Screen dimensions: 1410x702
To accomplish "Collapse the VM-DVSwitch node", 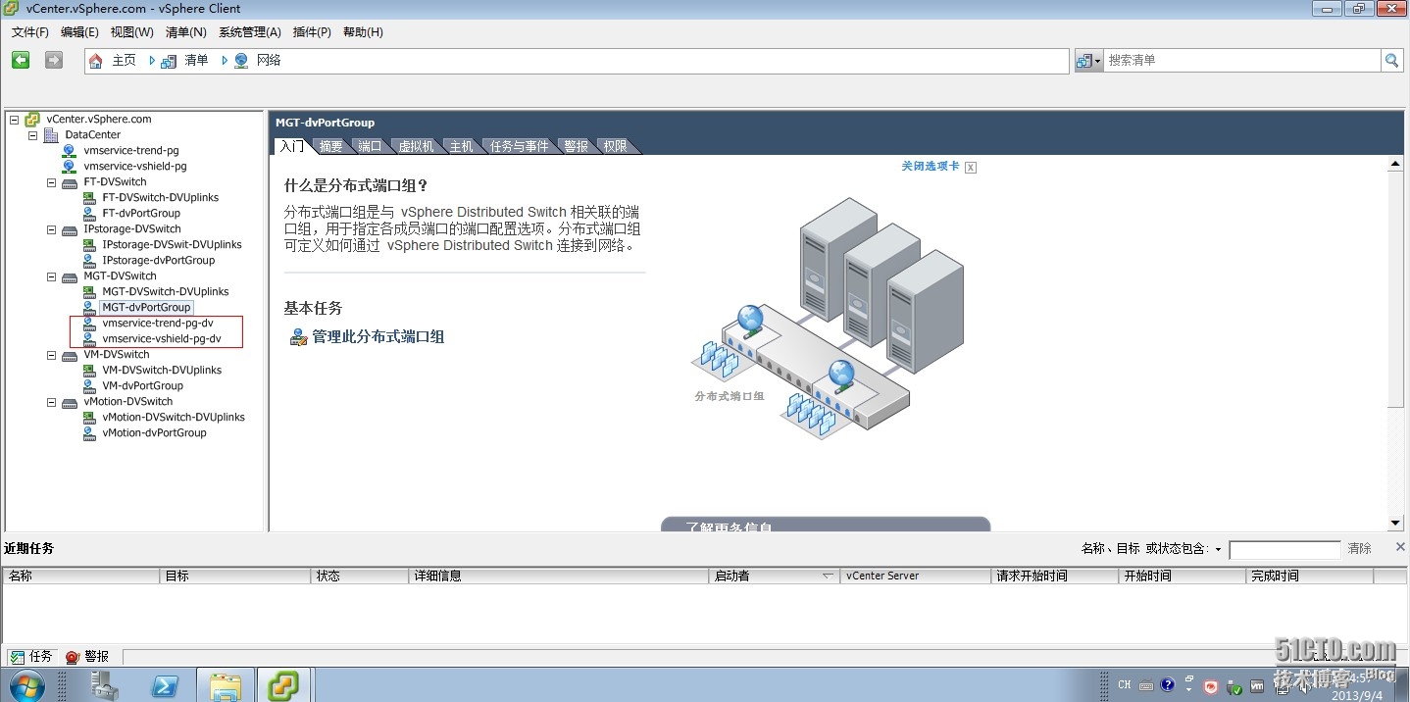I will point(51,355).
